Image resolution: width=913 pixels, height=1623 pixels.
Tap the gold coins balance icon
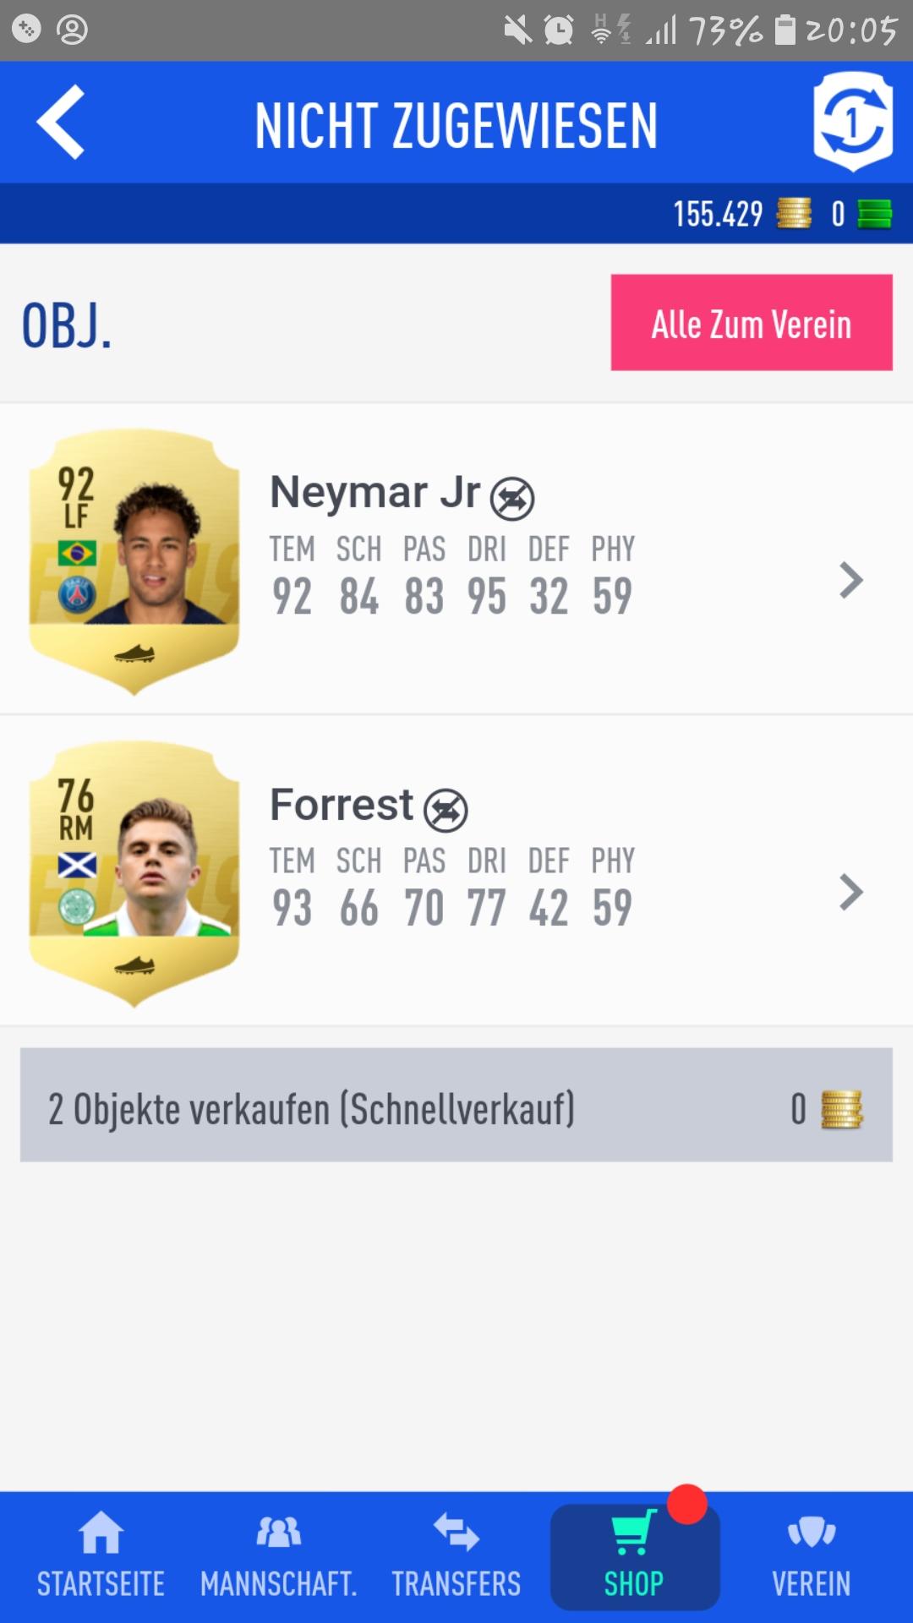794,213
